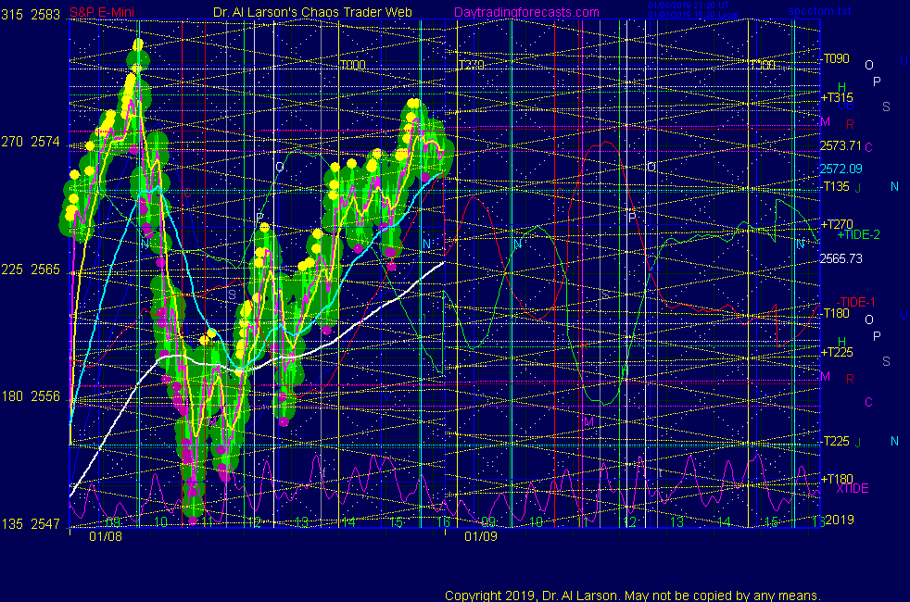Click the '01/08' date label

click(x=106, y=536)
